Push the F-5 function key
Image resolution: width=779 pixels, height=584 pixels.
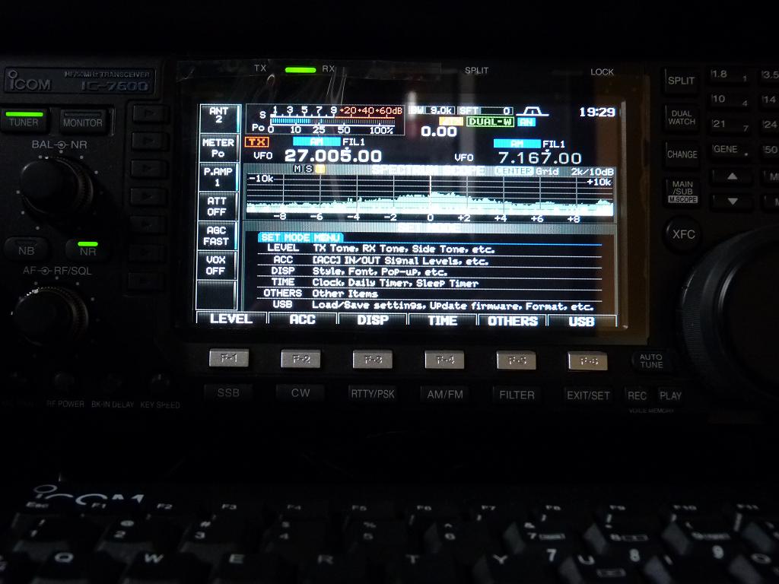coord(517,360)
